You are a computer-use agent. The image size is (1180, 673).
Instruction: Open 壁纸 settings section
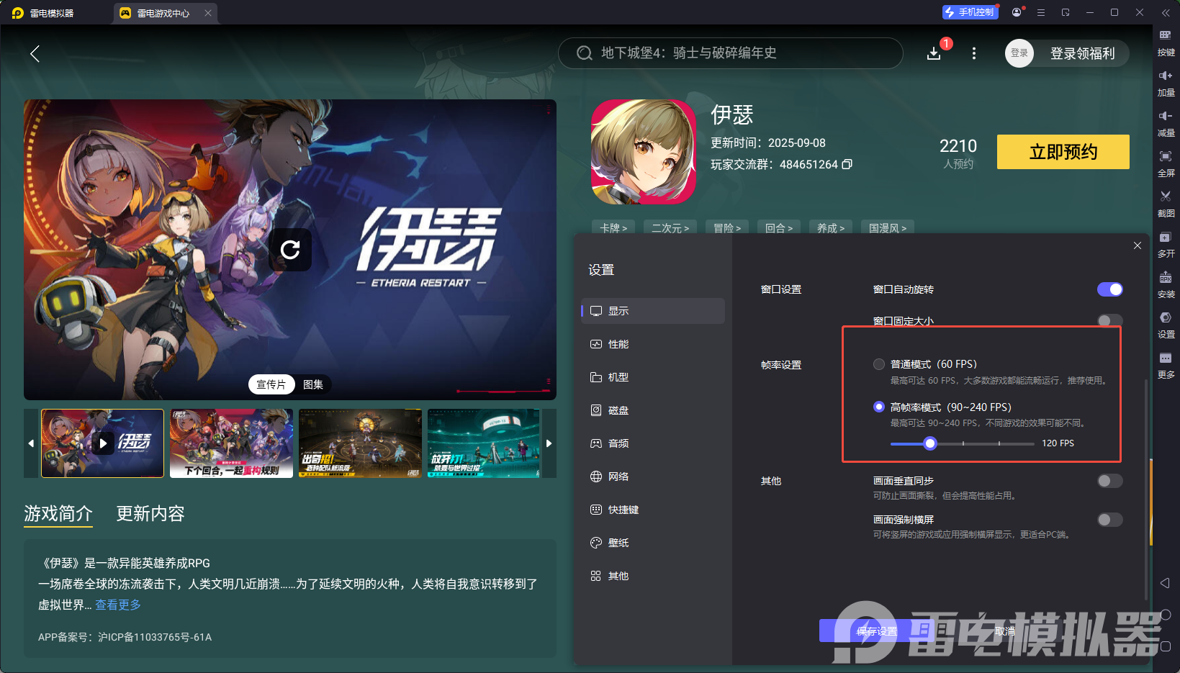click(653, 543)
